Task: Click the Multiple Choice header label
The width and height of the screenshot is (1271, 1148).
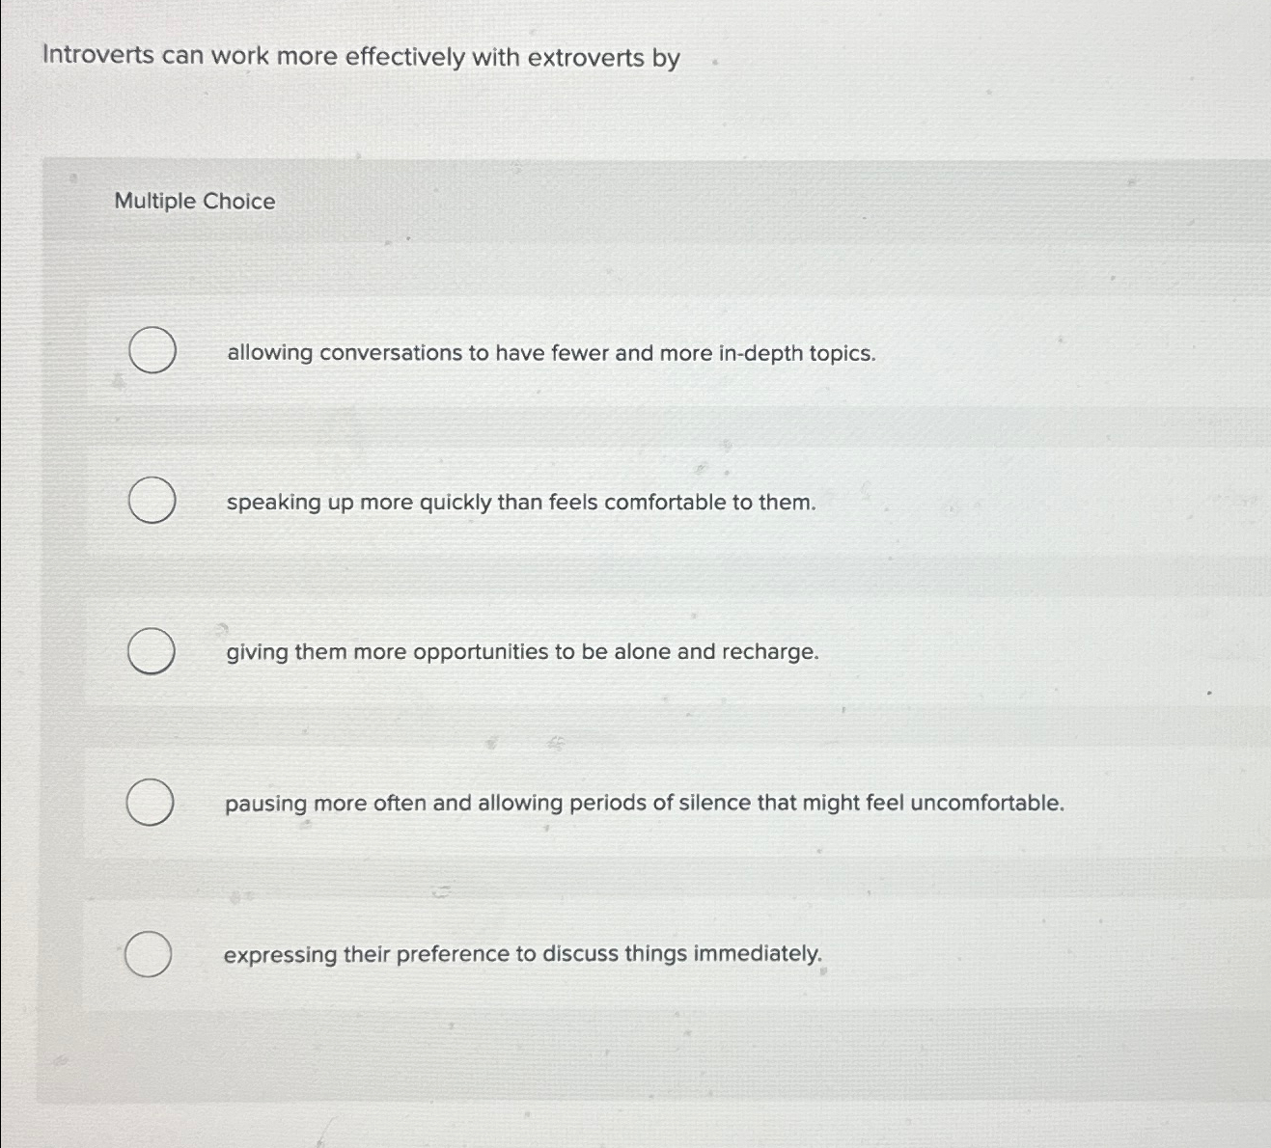Action: coord(195,201)
